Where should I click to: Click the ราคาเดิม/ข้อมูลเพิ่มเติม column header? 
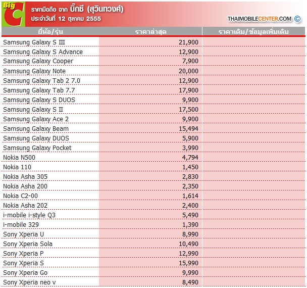coord(253,31)
